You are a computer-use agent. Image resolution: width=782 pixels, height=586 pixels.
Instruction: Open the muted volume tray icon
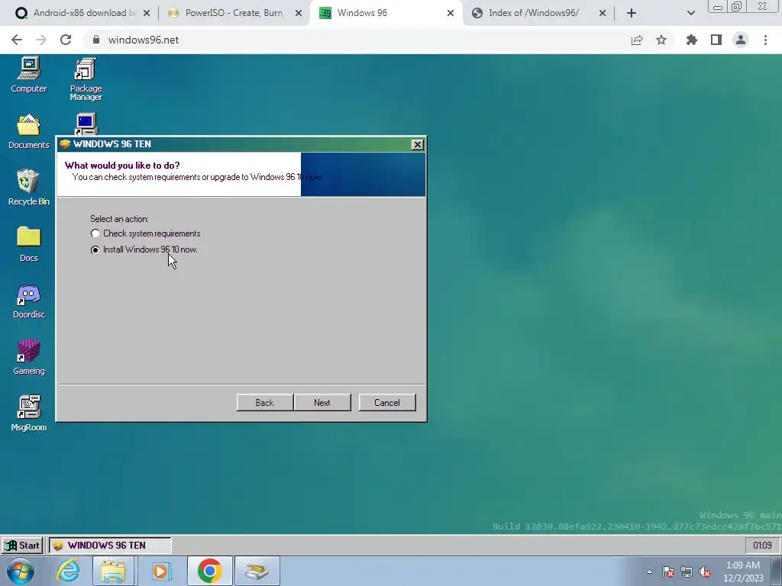coord(705,572)
